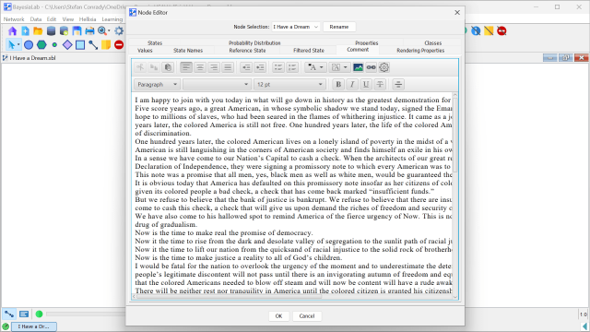The width and height of the screenshot is (590, 332).
Task: Open comment editor gear settings
Action: tap(383, 67)
